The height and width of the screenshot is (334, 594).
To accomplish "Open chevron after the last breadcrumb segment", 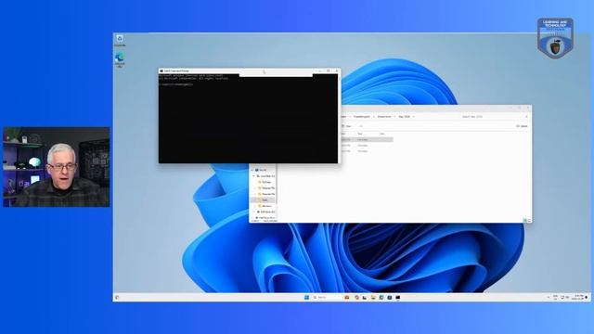I will pos(414,117).
